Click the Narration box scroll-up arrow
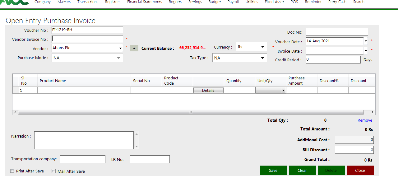This screenshot has height=188, width=398. [137, 134]
